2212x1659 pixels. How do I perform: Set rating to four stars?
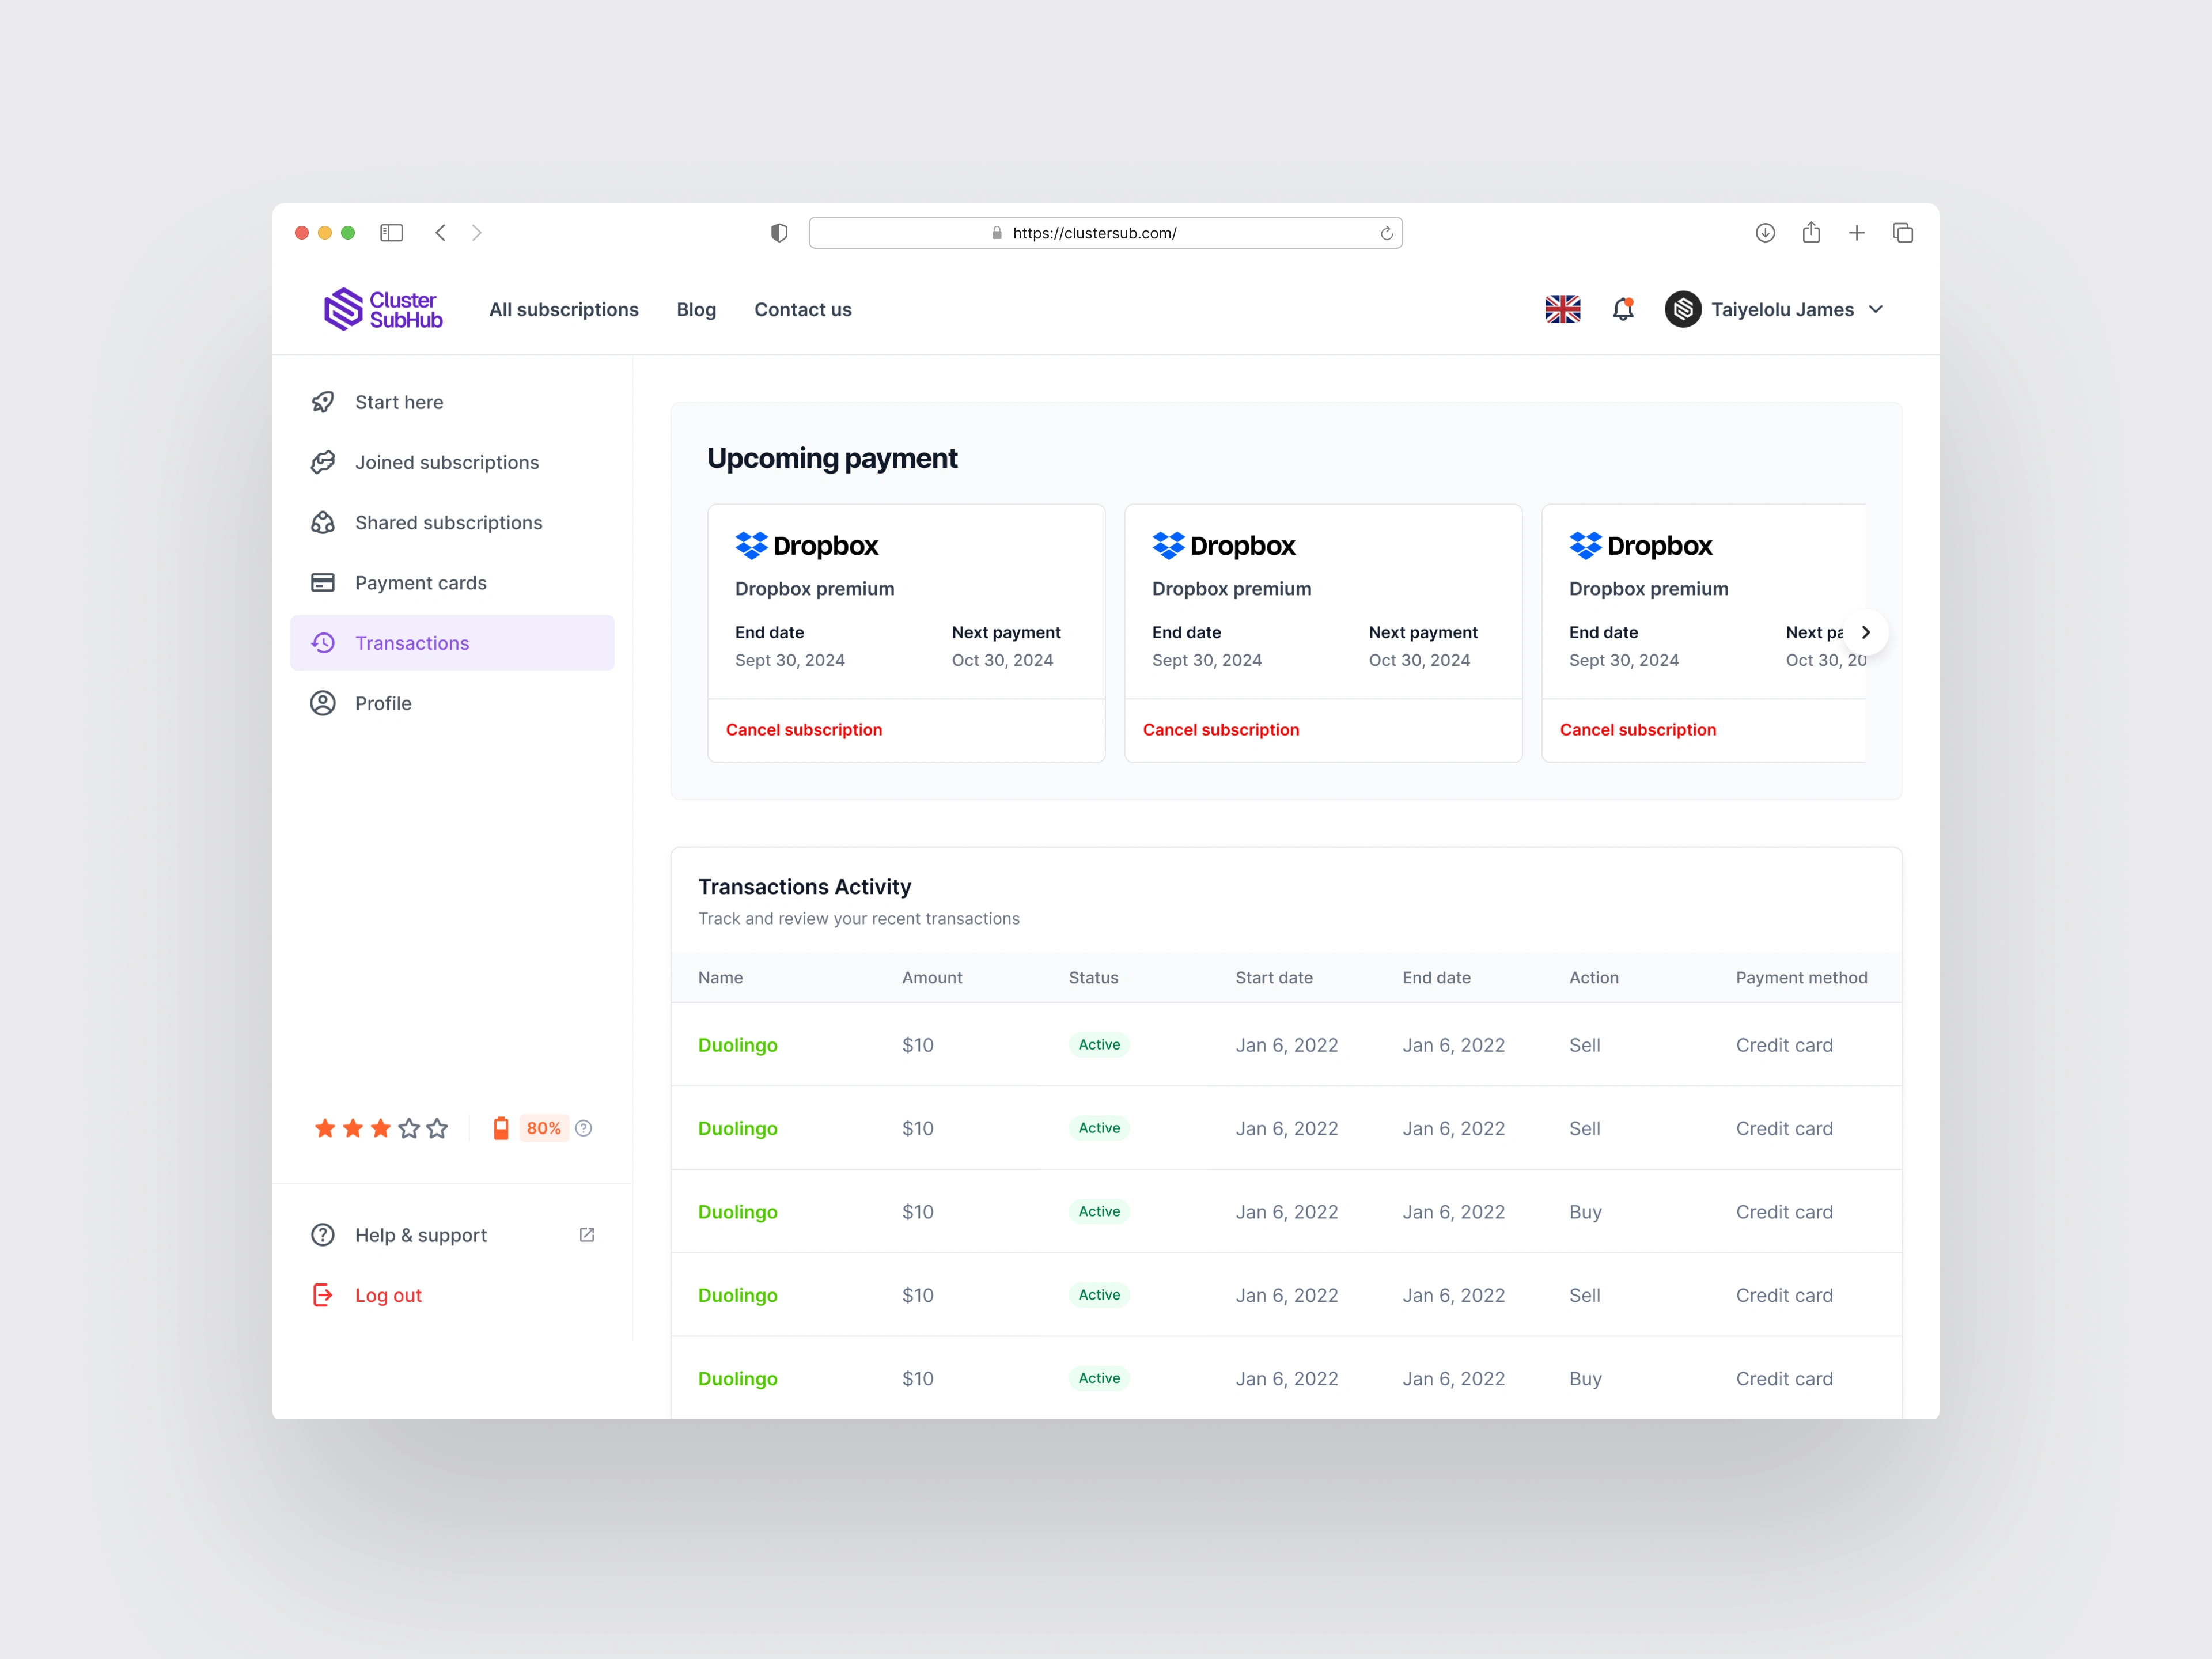point(409,1128)
